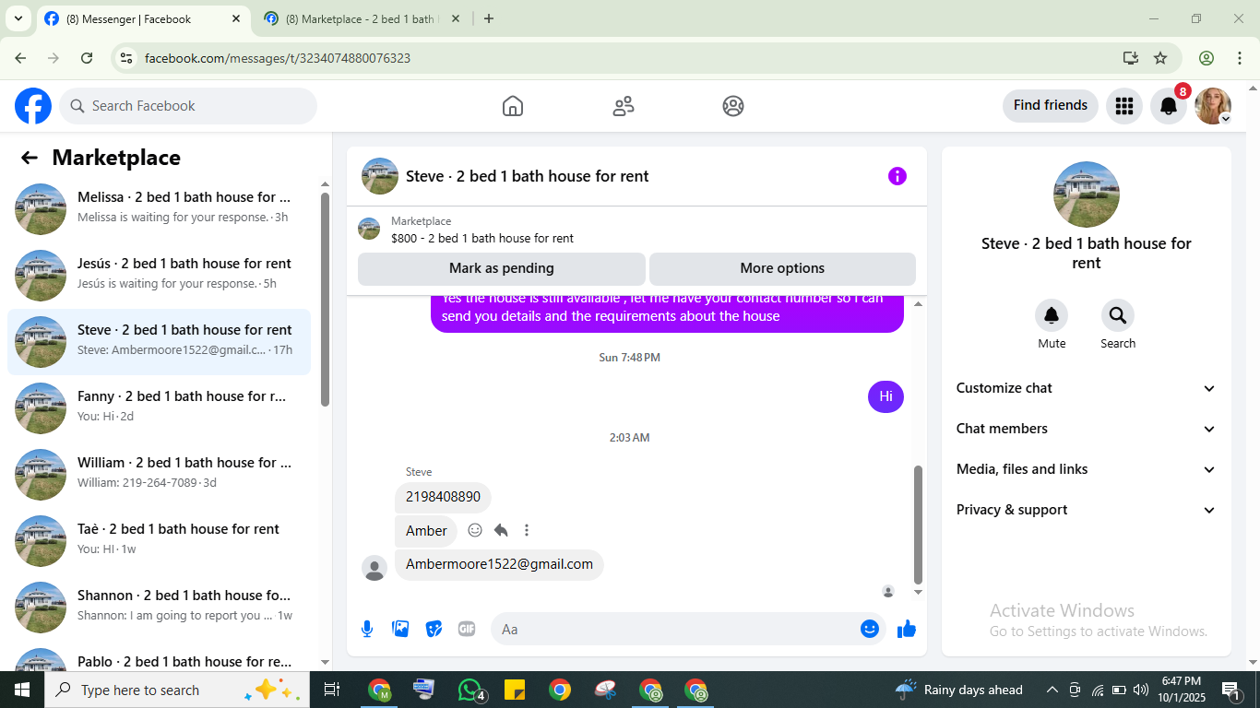Choose a sticker icon
Viewport: 1260px width, 708px height.
(x=434, y=629)
